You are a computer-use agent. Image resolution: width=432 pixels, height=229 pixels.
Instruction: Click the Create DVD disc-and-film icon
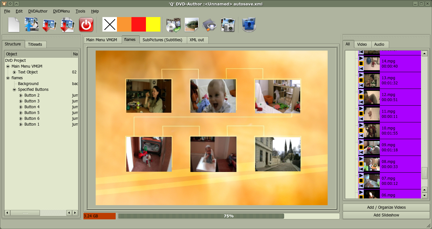pos(173,25)
